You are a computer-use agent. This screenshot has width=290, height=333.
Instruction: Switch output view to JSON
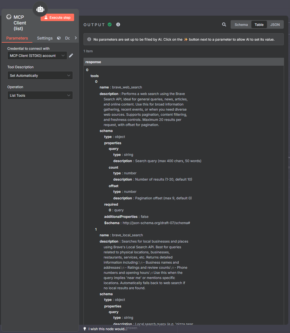275,25
